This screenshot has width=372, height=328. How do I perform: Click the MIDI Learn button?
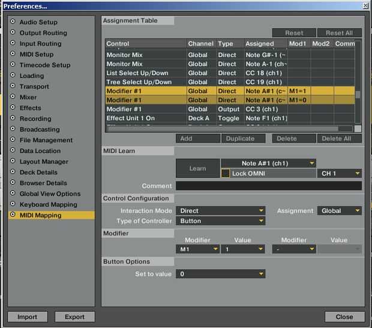click(197, 168)
